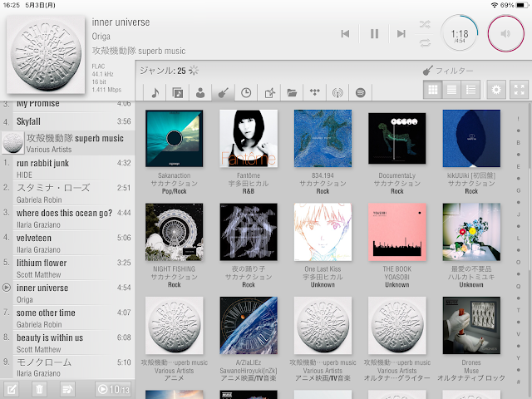Play beauty is within us

tap(67, 342)
